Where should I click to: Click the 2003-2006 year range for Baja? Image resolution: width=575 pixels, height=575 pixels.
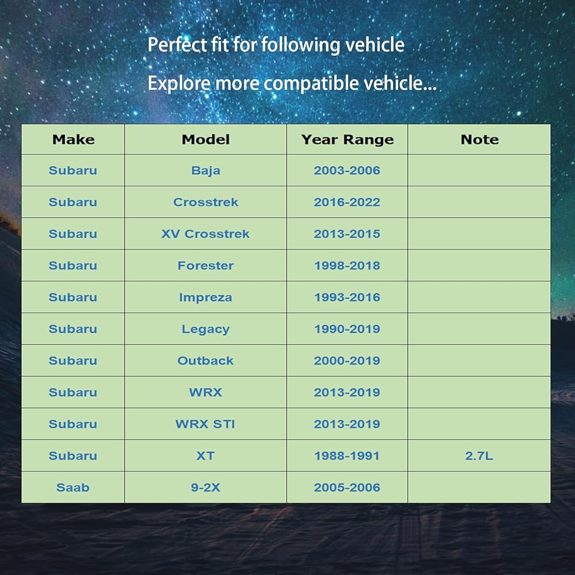(347, 170)
